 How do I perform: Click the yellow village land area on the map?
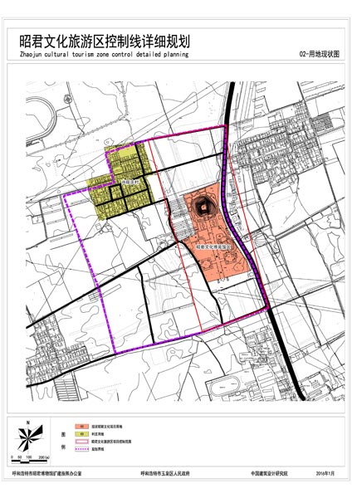click(122, 181)
